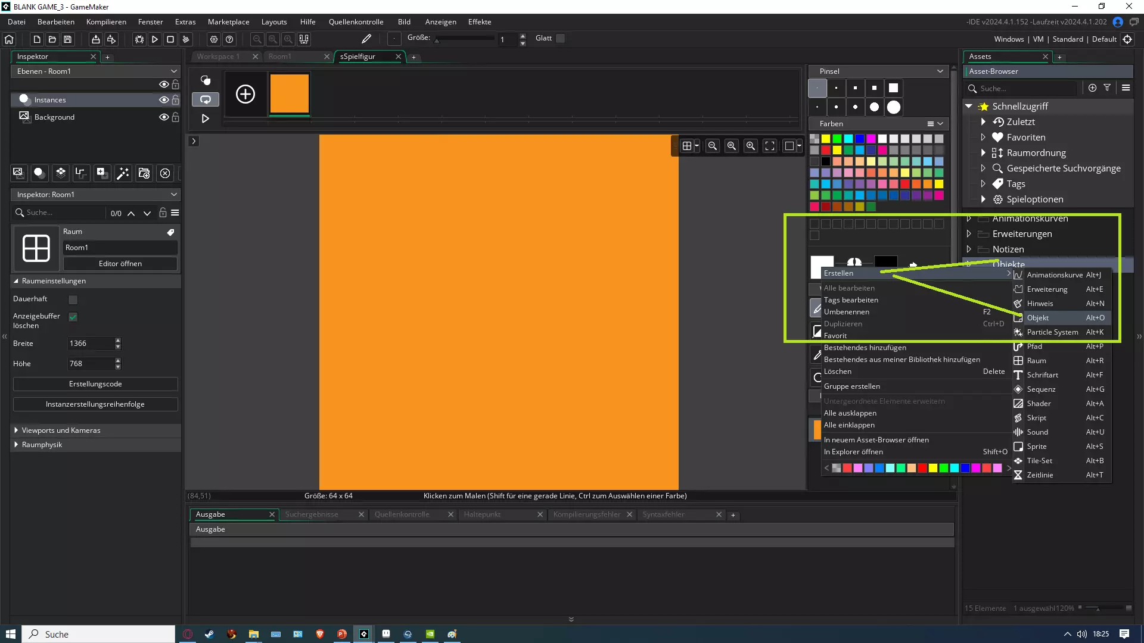The height and width of the screenshot is (643, 1144).
Task: Click the Home icon in toolbar
Action: point(9,39)
